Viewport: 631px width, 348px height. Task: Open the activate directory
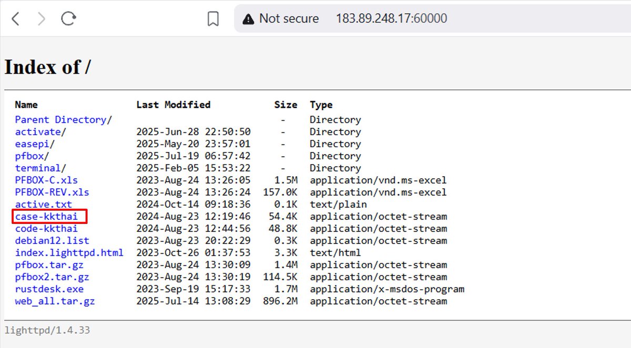[x=38, y=132]
